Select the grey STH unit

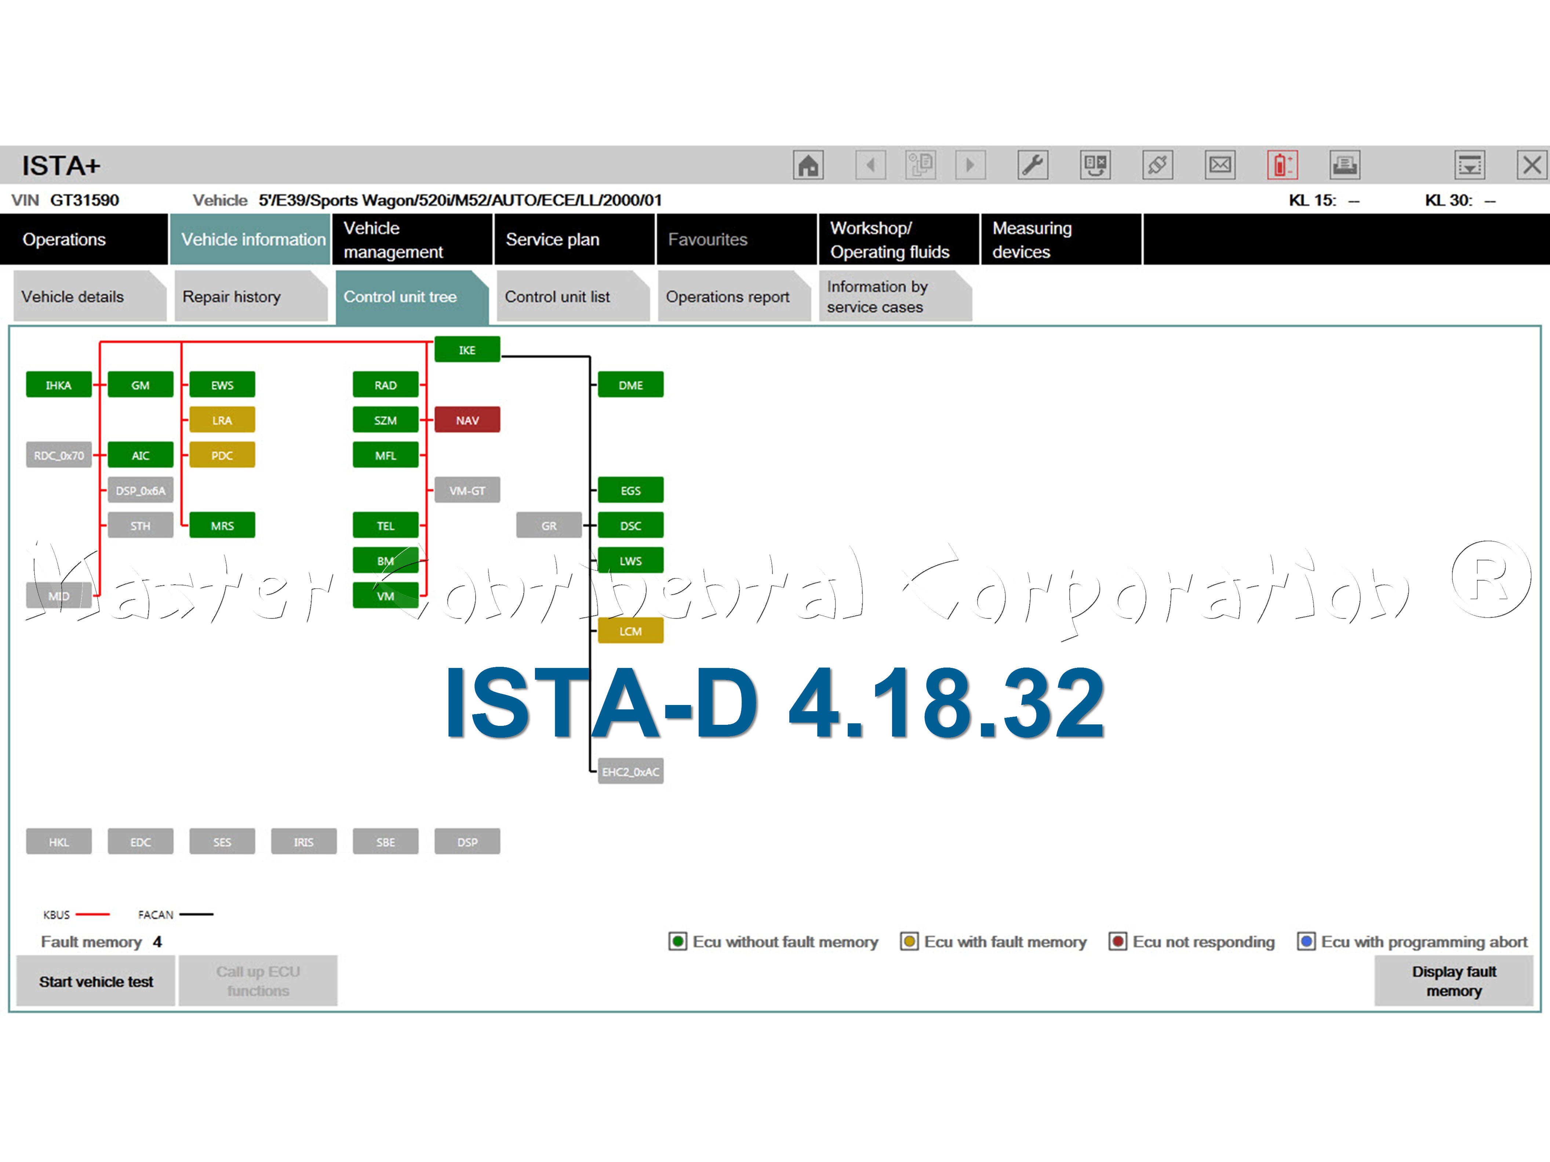[140, 525]
